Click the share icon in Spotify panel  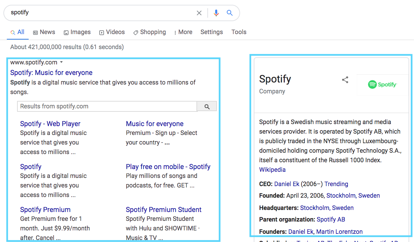[345, 80]
